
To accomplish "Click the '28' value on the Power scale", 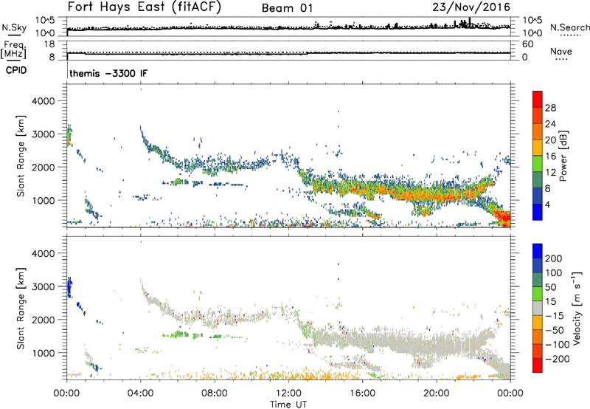I will tap(550, 108).
